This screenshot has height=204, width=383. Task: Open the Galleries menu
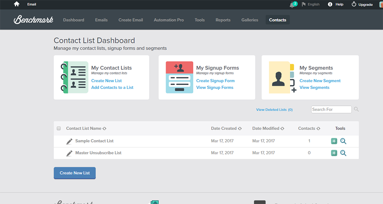click(249, 20)
